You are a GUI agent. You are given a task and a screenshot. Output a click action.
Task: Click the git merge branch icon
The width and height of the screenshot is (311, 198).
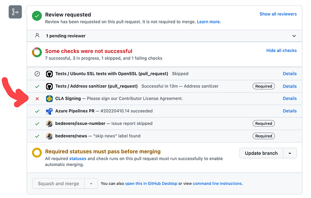coord(15,12)
